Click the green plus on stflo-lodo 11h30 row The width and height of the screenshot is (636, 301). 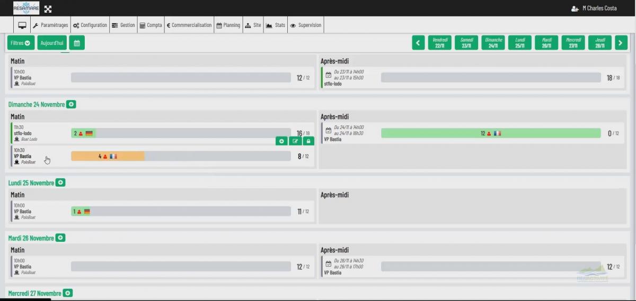[x=281, y=141]
